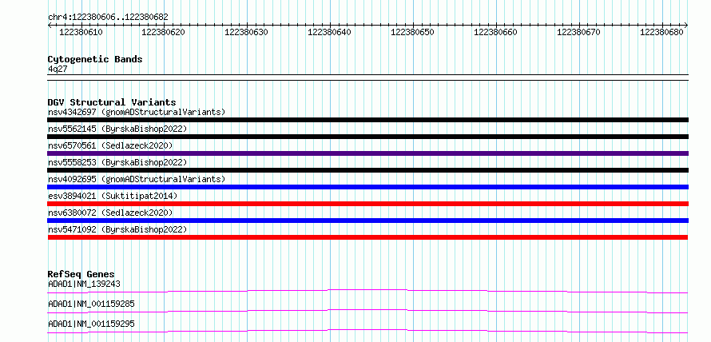Open the ADAD1|NM_139243 transcript label

(x=84, y=284)
